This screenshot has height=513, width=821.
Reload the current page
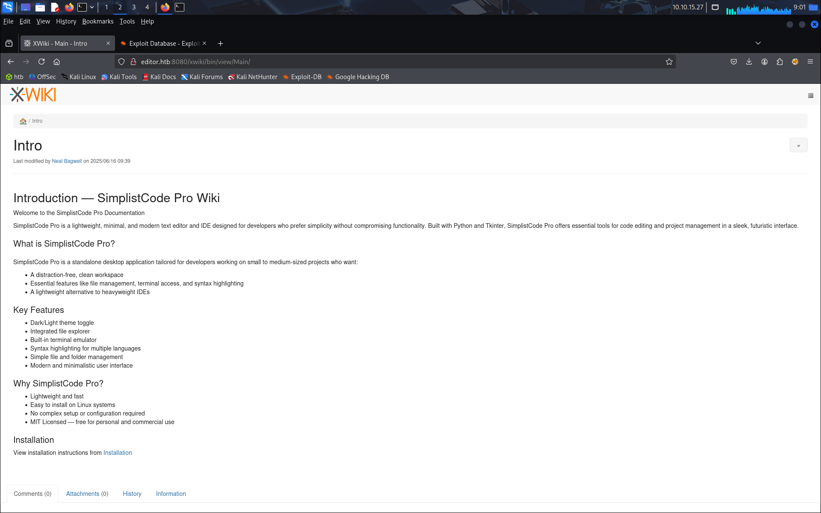(41, 62)
